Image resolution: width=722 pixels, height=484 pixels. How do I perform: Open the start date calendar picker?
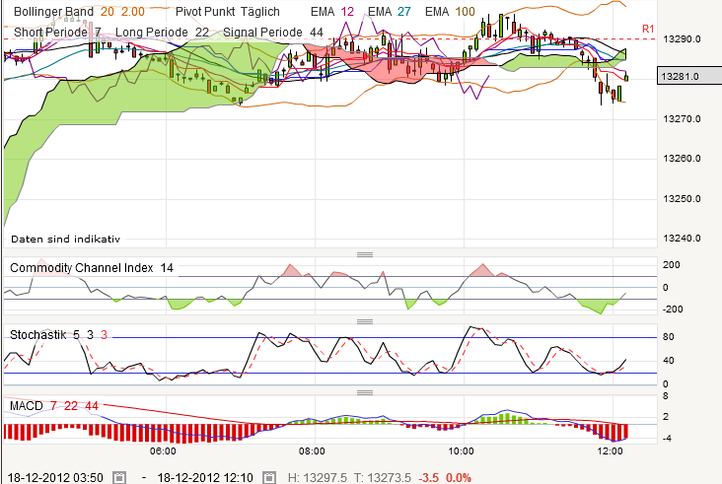click(x=119, y=477)
